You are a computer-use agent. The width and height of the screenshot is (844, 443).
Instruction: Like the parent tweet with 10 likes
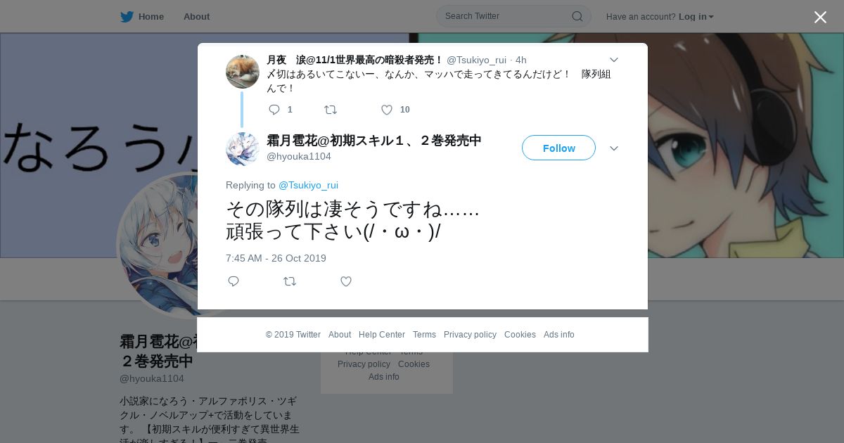coord(387,110)
